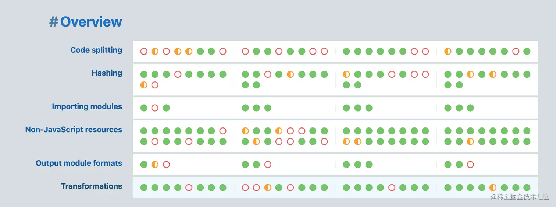Viewport: 556px width, 207px height.
Task: Click orange half dot in last Code splitting group
Action: point(448,51)
